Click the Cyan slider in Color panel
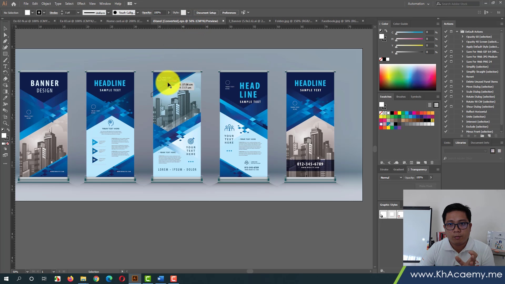Screen dimensions: 505x284 [409, 32]
